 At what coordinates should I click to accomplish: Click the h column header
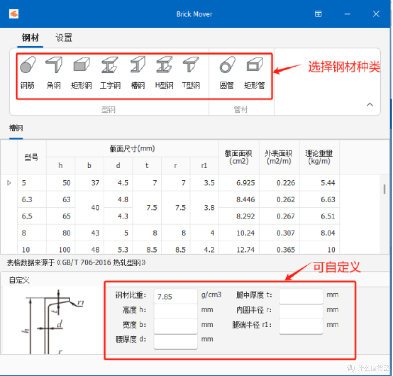pos(61,166)
